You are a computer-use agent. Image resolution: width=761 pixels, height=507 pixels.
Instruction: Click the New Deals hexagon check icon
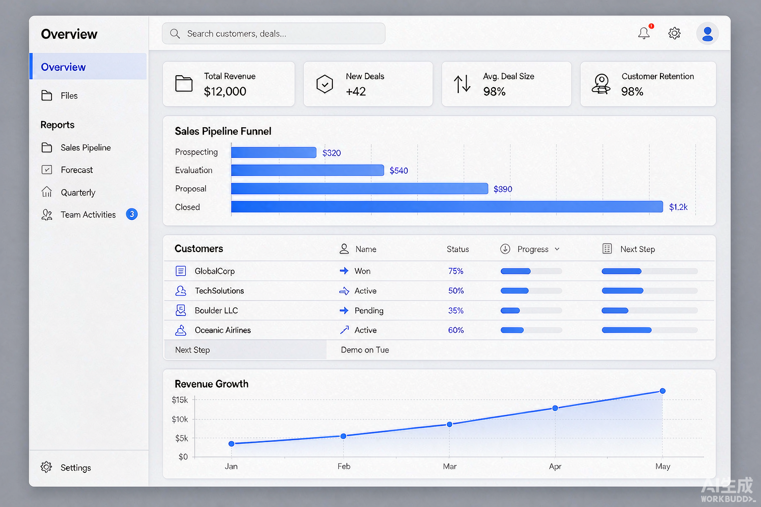point(325,84)
